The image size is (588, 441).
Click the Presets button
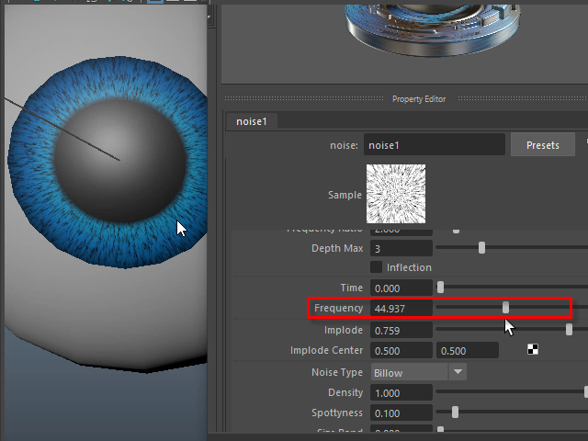542,145
